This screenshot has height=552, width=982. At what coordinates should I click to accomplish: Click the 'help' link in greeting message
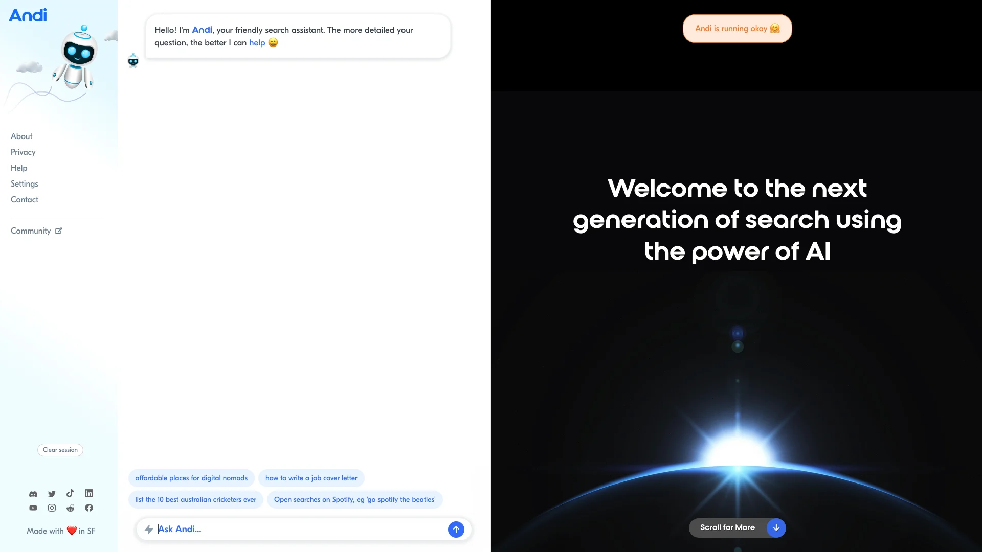pyautogui.click(x=257, y=43)
